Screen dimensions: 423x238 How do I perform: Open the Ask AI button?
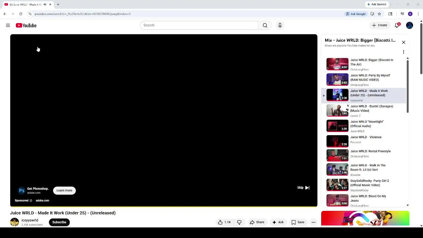(x=278, y=222)
